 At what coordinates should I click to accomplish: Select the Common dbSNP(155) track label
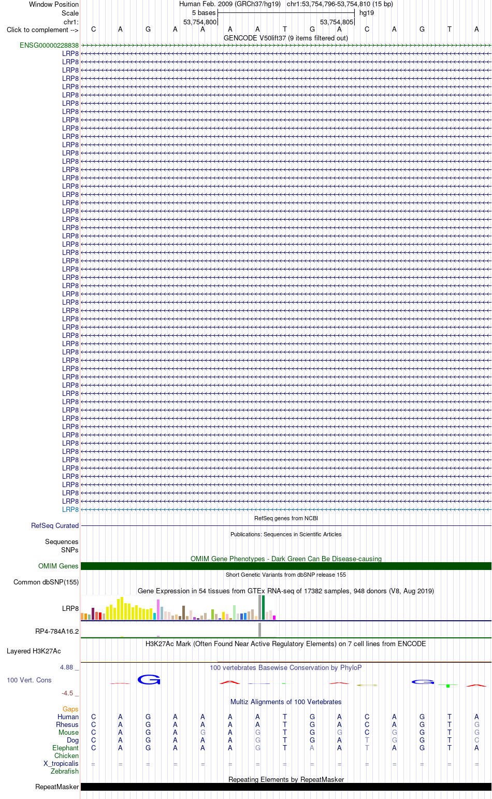(46, 582)
